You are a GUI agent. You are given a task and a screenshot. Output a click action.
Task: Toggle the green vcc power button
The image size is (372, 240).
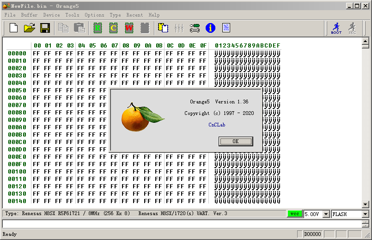(294, 214)
